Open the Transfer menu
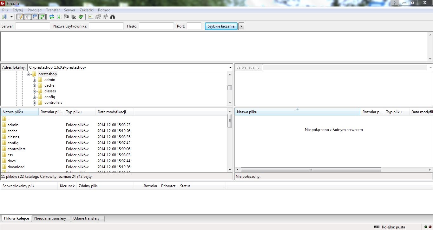Viewport: 433px width, 230px height. (x=53, y=10)
